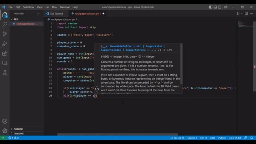This screenshot has width=256, height=144.
Task: Open the Run and Debug view
Action: (5, 44)
